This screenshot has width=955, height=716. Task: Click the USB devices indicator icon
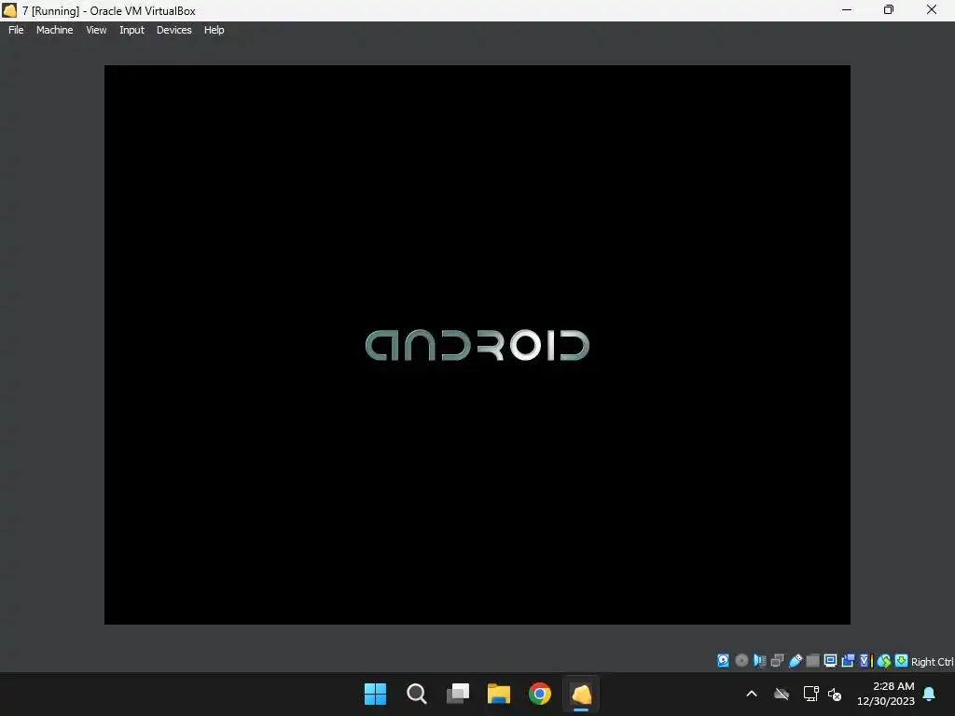(x=795, y=661)
